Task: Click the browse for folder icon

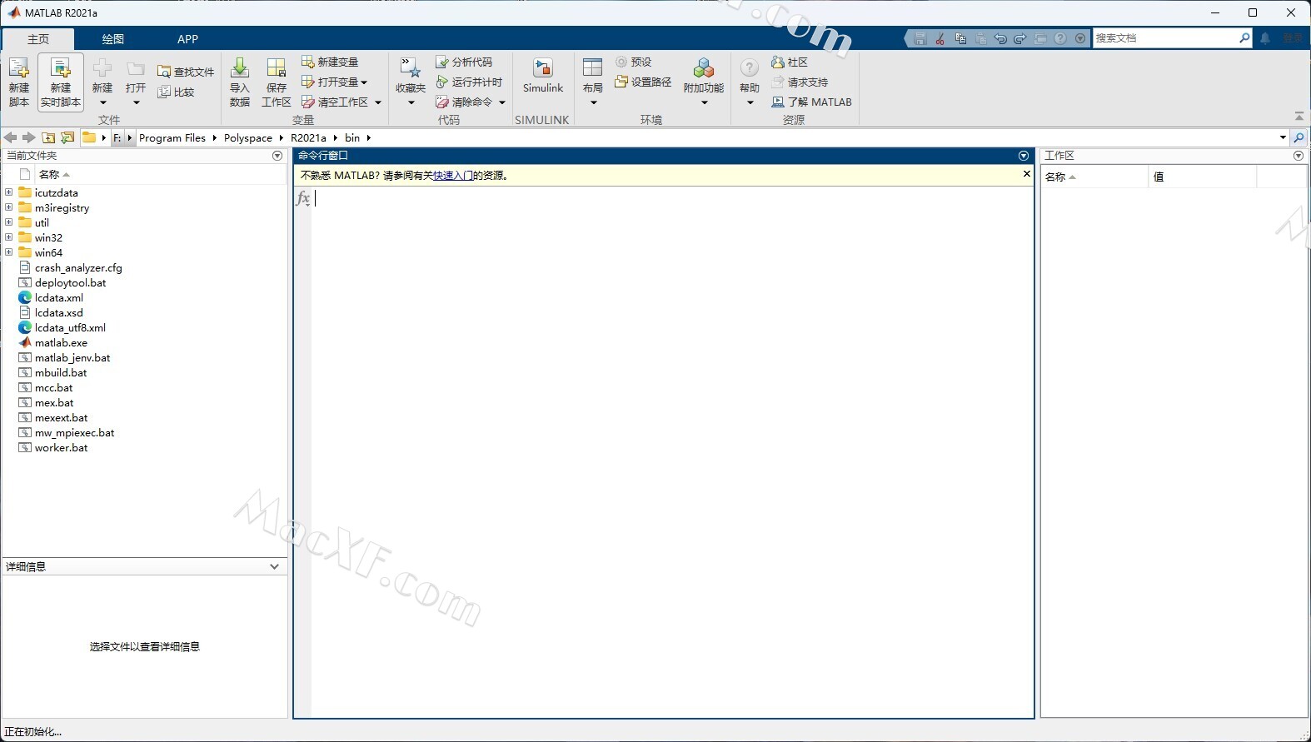Action: [x=67, y=137]
